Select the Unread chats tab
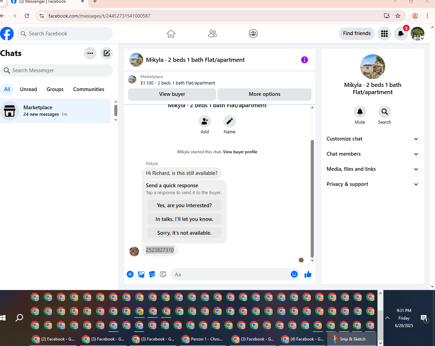Viewport: 435px width, 346px height. [x=29, y=89]
